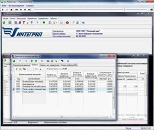Tick the checkbox in second source row
Screen dimensions: 154x130
tap(5, 84)
